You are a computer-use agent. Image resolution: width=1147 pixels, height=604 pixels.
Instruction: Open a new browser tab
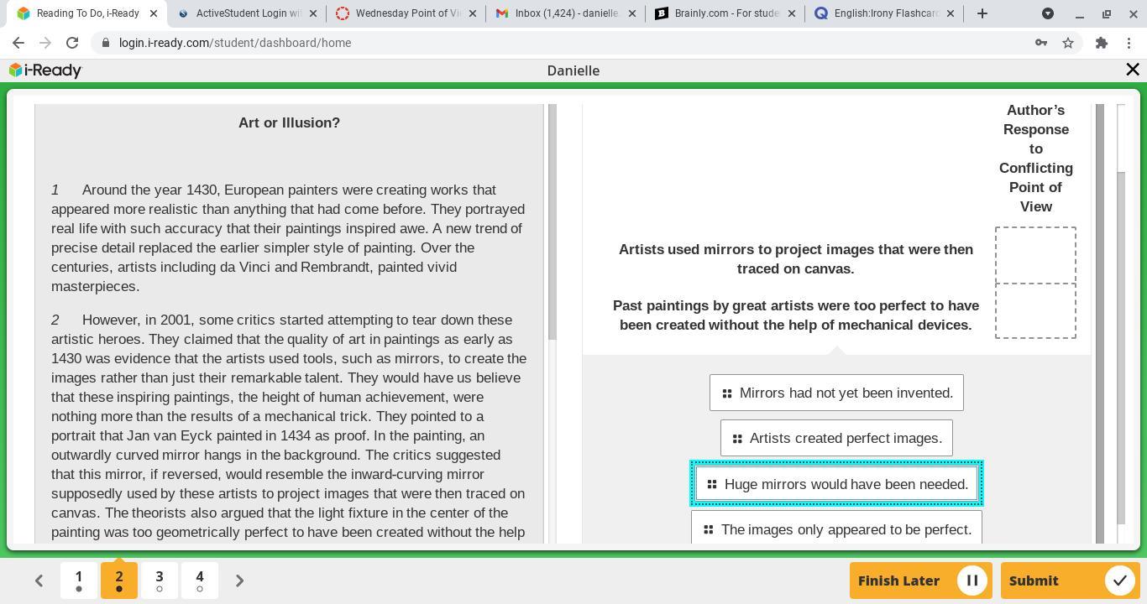click(982, 13)
